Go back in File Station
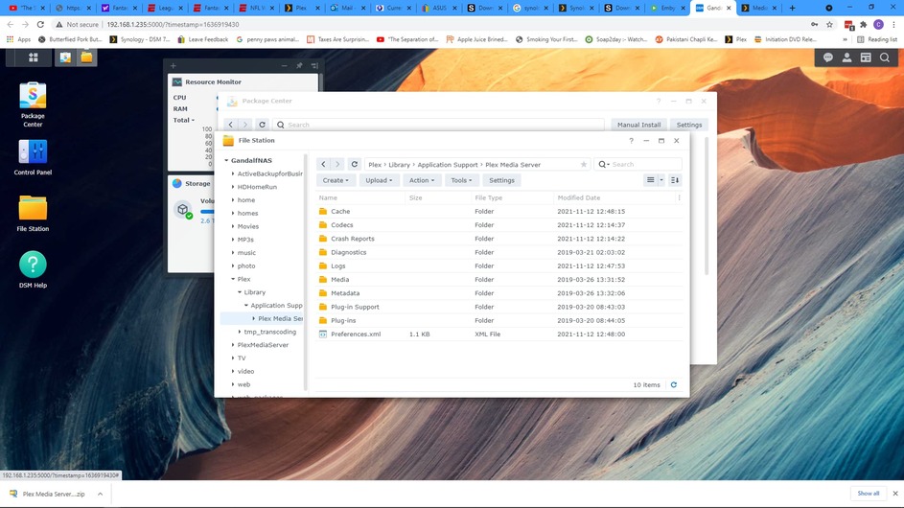Image resolution: width=904 pixels, height=508 pixels. (x=323, y=164)
